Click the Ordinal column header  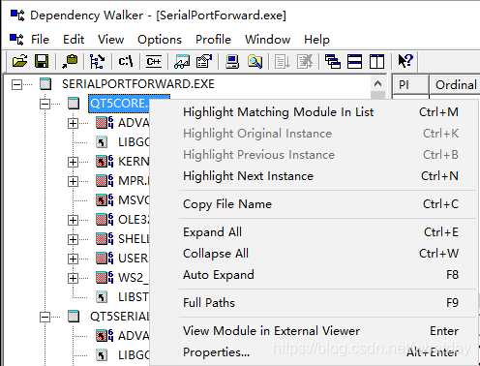coord(455,84)
